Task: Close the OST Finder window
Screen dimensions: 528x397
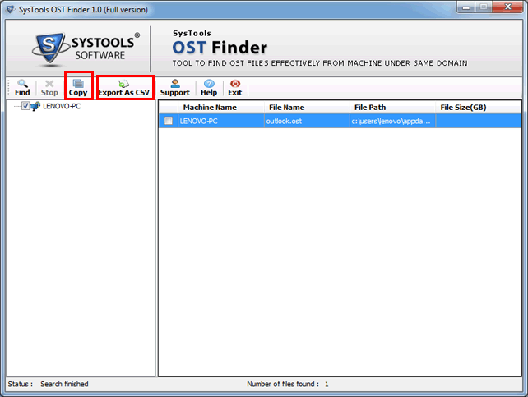Action: click(x=508, y=7)
